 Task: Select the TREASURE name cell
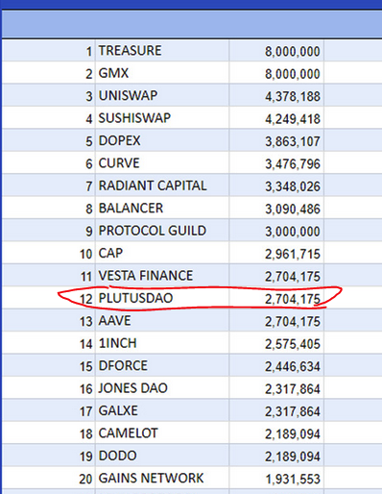click(162, 50)
